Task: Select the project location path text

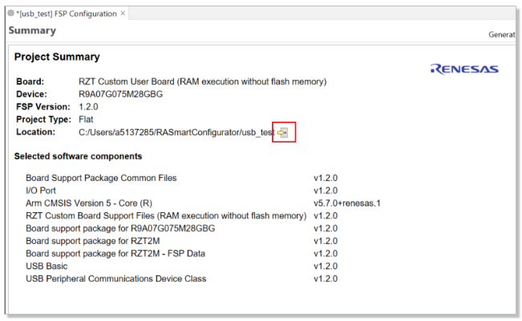Action: [x=176, y=132]
